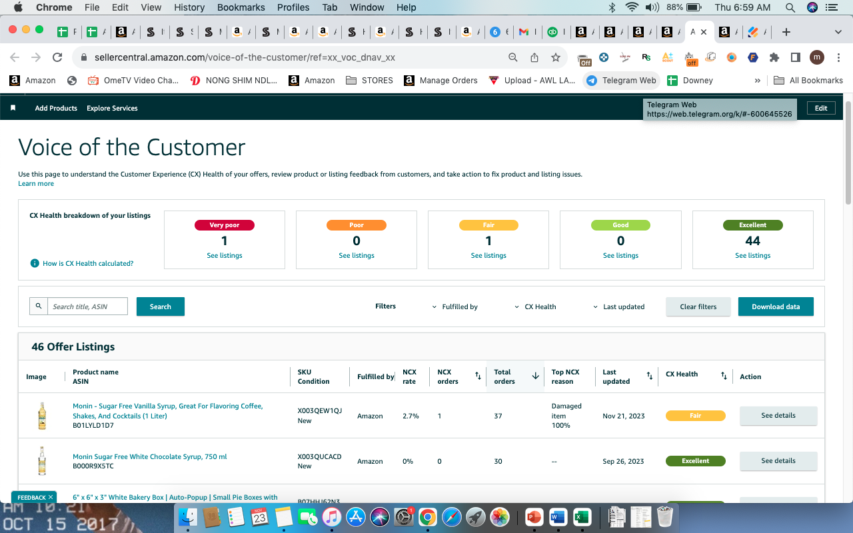Click Explore Services in the header
This screenshot has height=533, width=853.
(112, 108)
